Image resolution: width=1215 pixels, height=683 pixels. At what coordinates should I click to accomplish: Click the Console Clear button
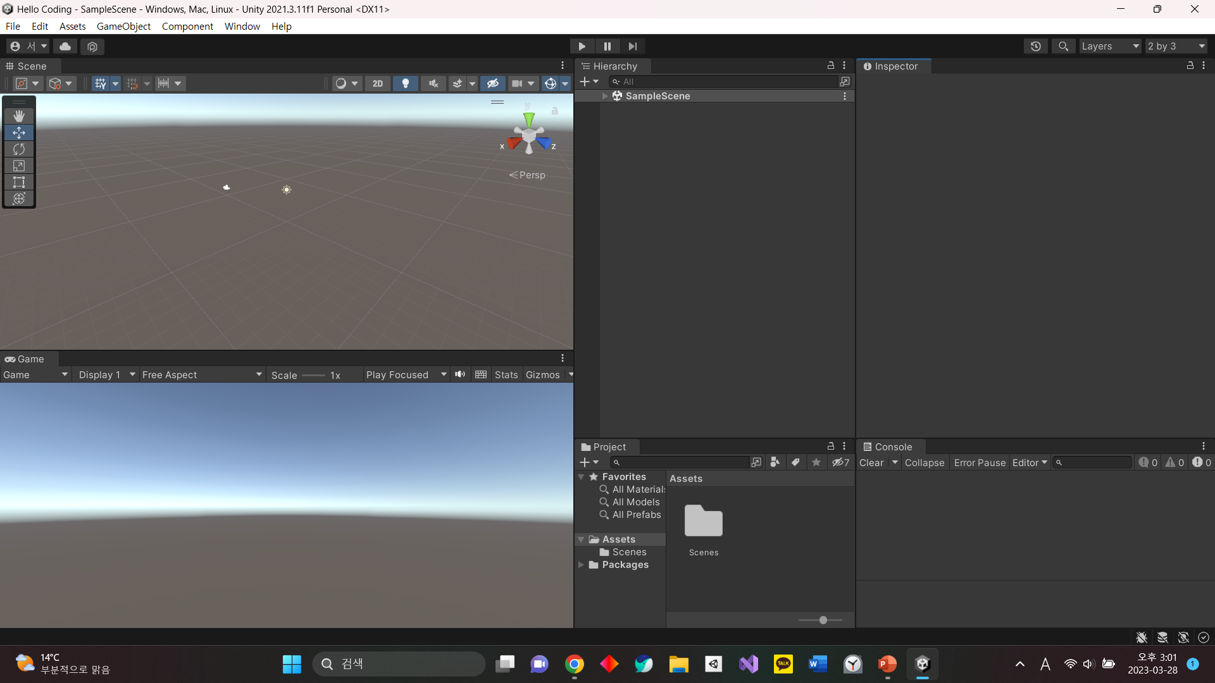(871, 463)
